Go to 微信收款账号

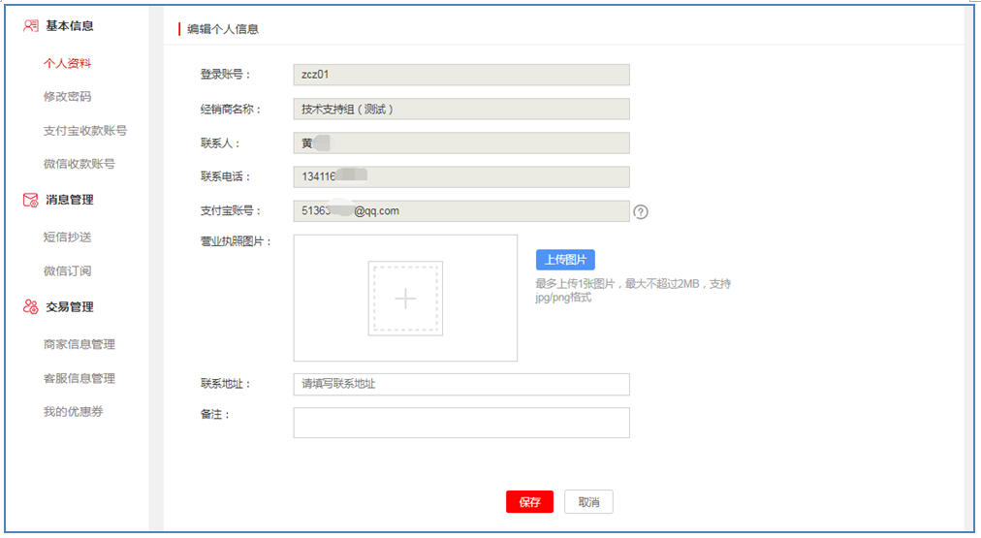coord(79,164)
